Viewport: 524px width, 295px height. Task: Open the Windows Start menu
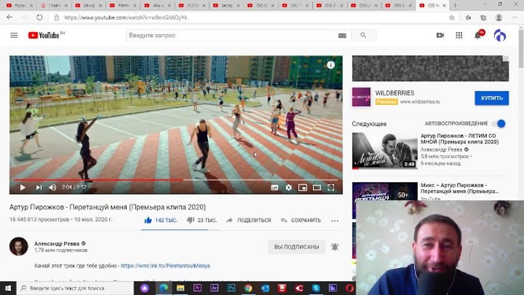point(8,288)
